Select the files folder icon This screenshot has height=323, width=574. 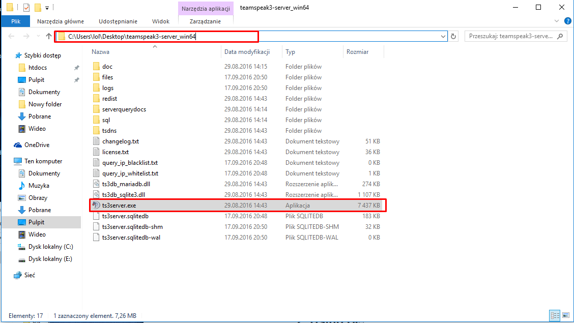96,77
